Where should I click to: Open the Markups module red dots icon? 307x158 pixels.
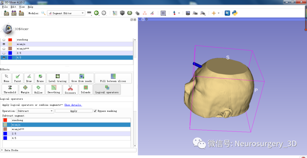[x=145, y=13]
